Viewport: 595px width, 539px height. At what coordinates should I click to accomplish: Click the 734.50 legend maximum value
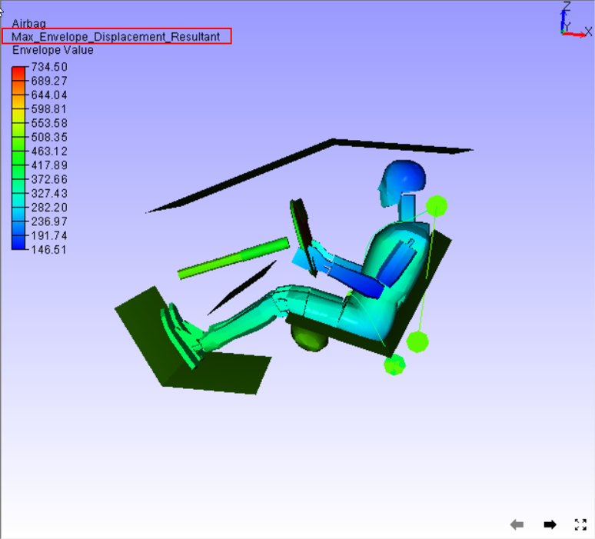pyautogui.click(x=49, y=67)
